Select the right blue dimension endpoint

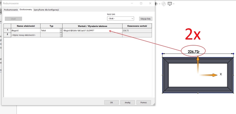(234, 54)
